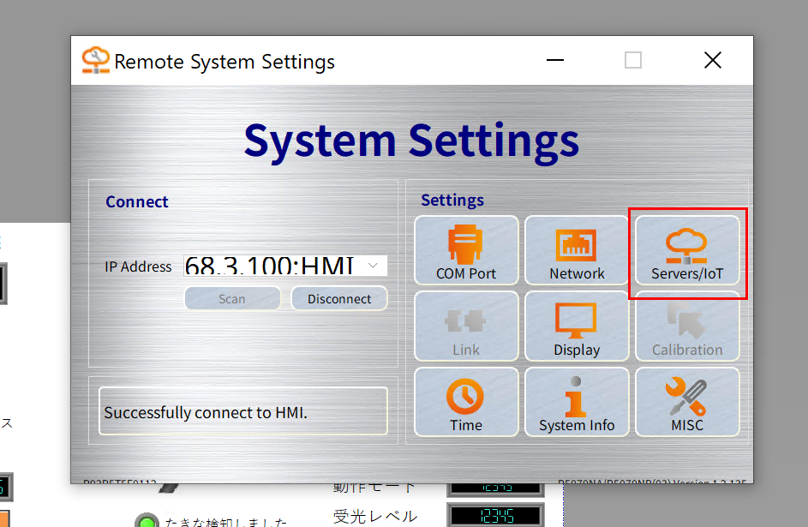This screenshot has width=808, height=527.
Task: Click the green indicator lamp in the background
Action: pos(148,522)
